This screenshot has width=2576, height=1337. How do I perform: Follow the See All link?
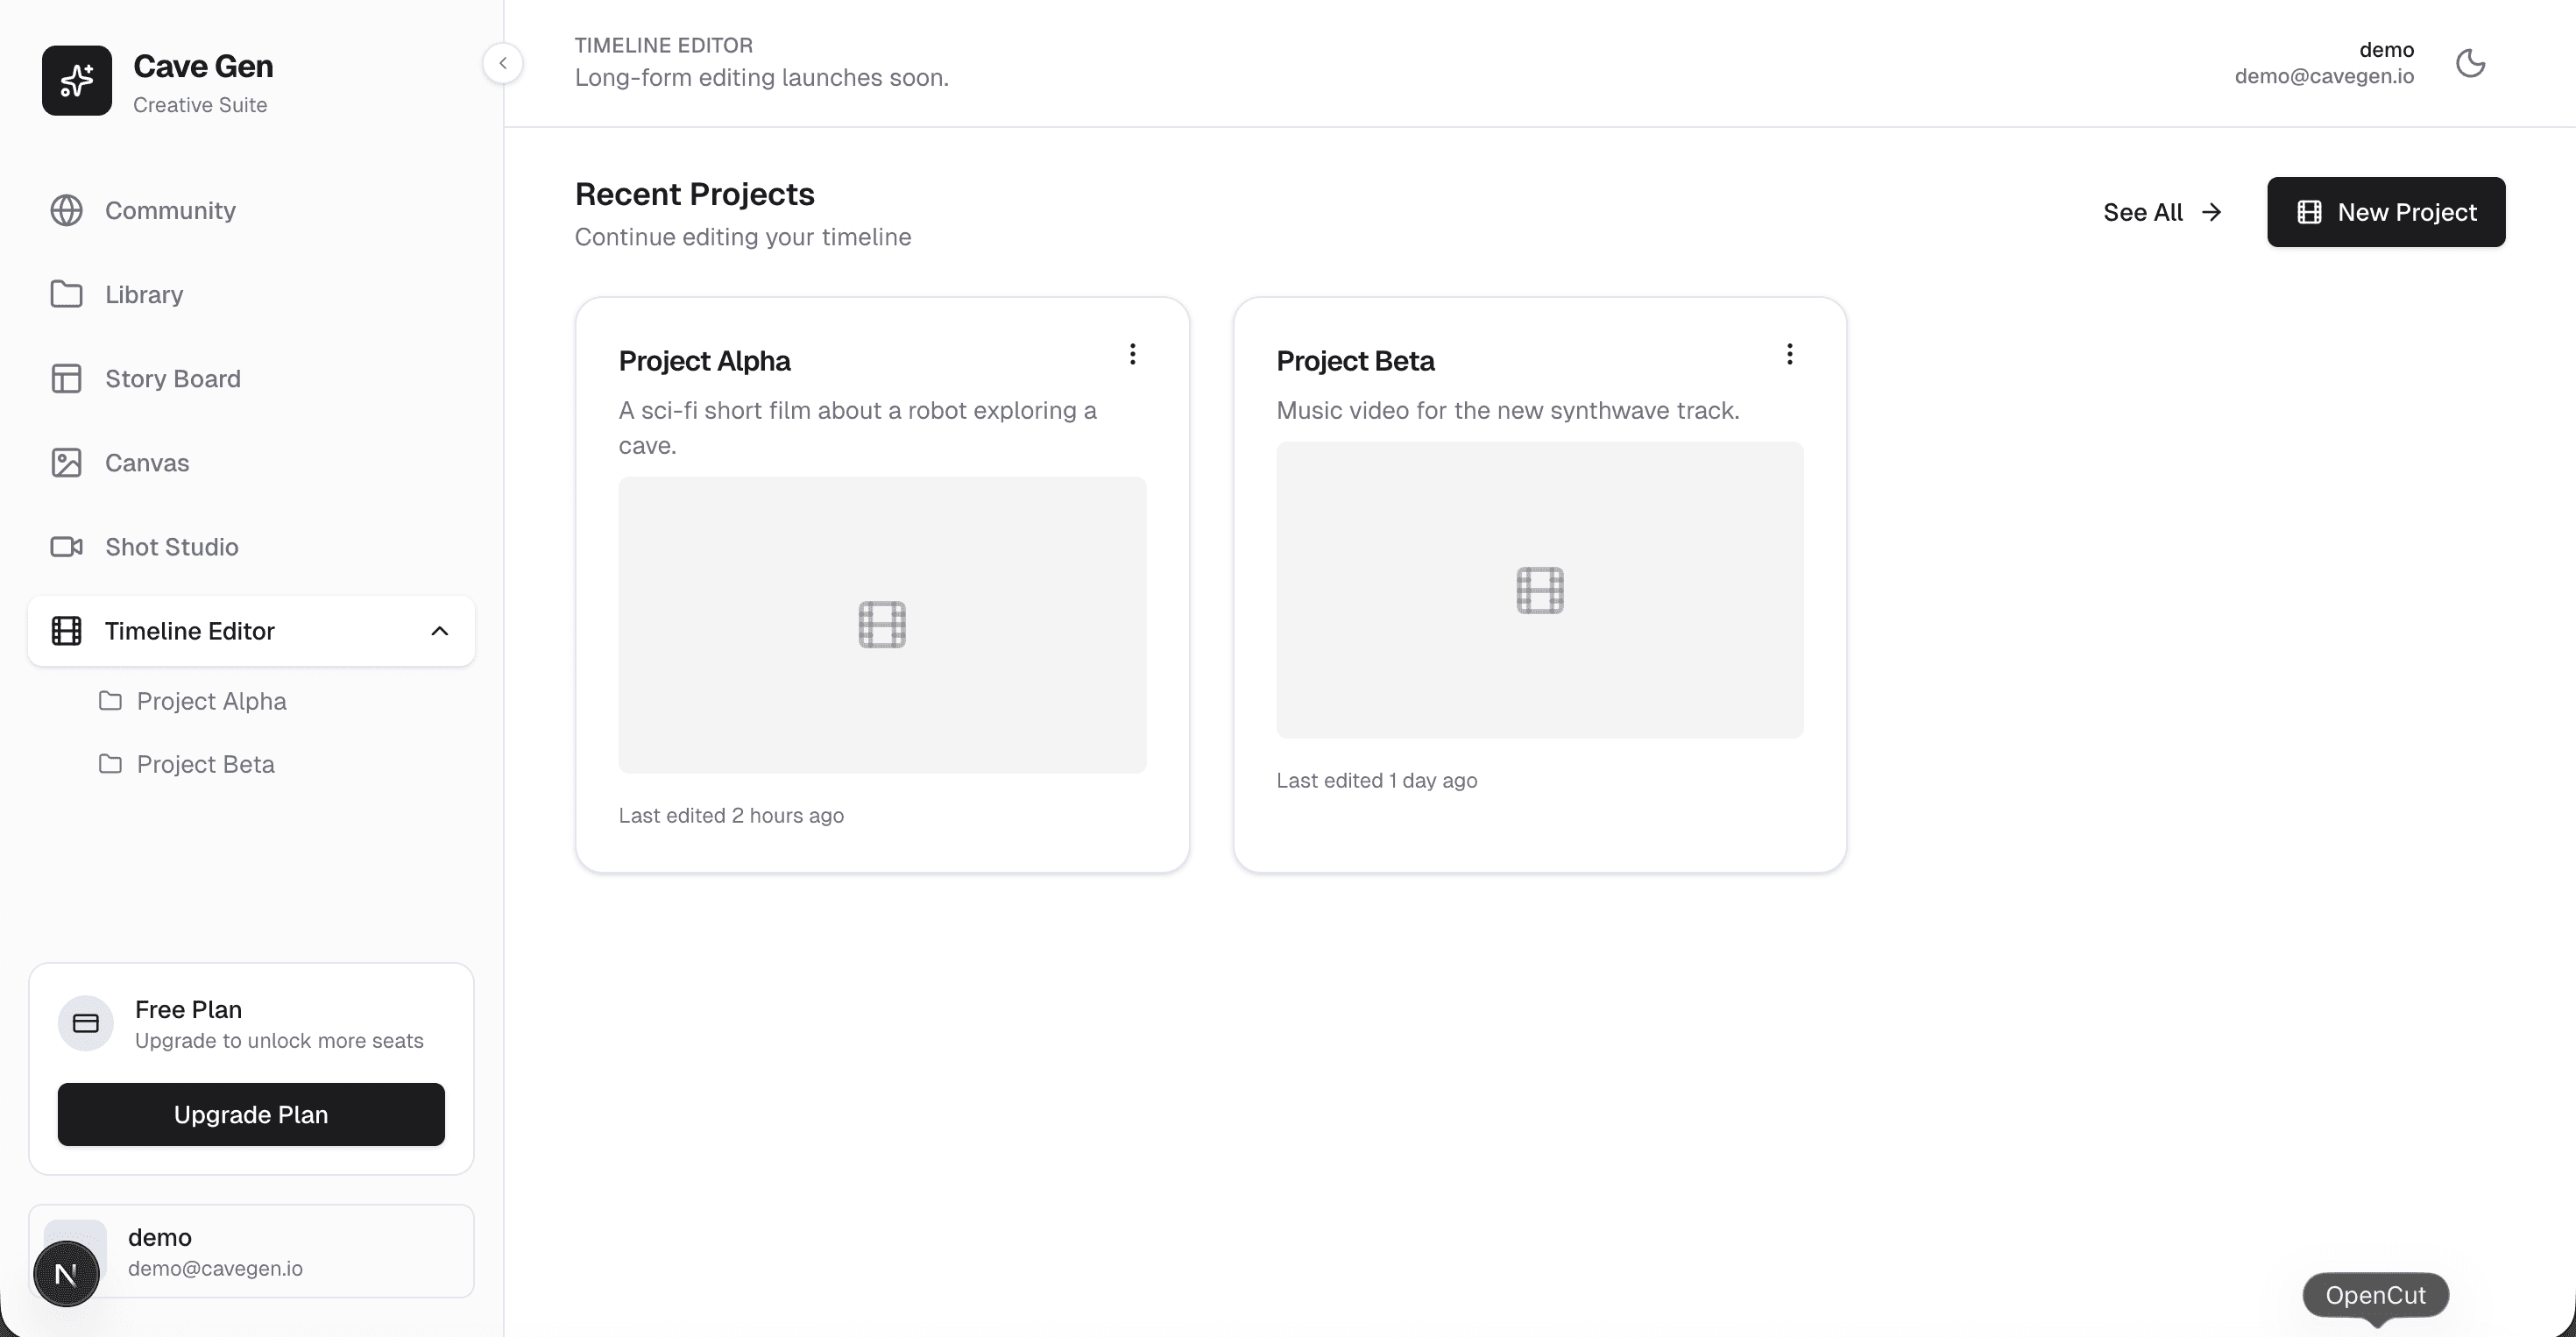click(x=2161, y=212)
